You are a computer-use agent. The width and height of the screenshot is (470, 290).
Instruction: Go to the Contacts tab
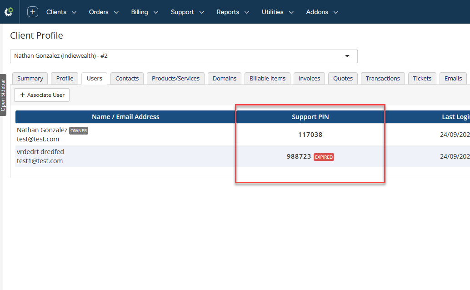(x=127, y=78)
